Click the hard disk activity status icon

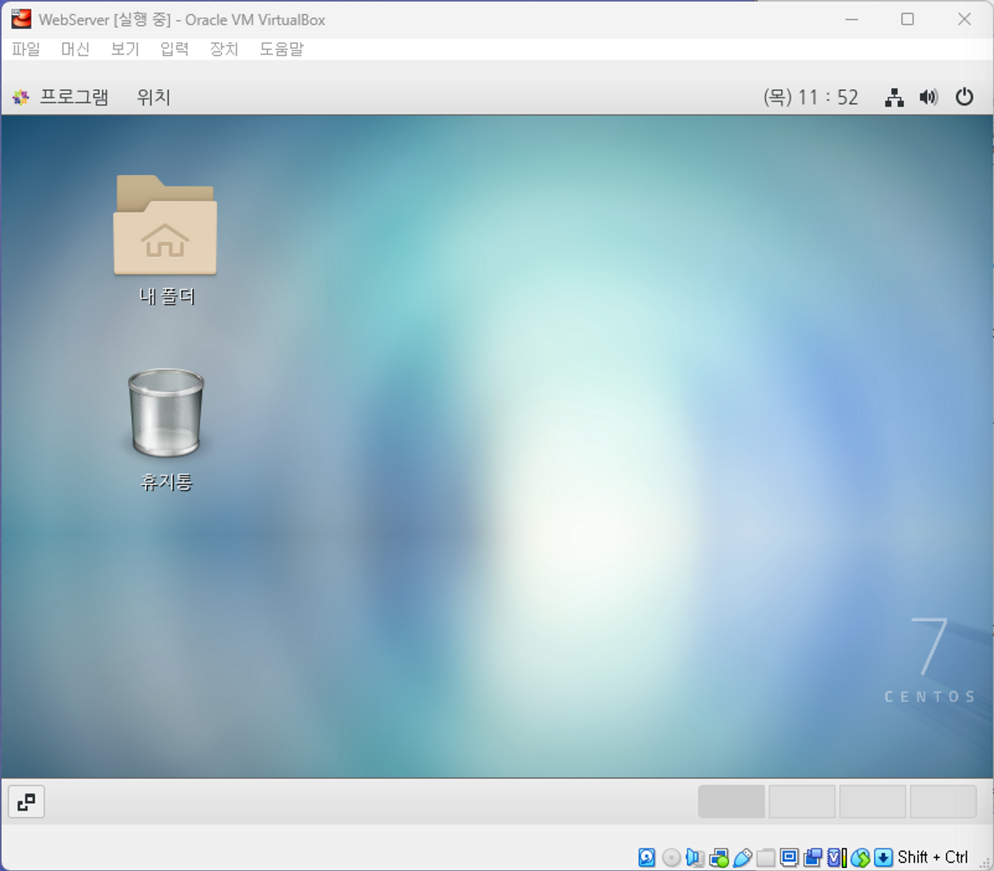pyautogui.click(x=647, y=857)
